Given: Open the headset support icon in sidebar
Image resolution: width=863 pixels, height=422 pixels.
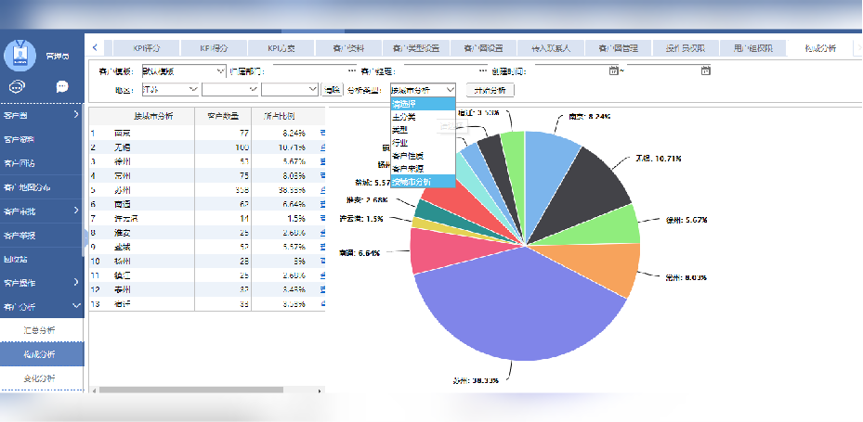Looking at the screenshot, I should click(x=19, y=86).
